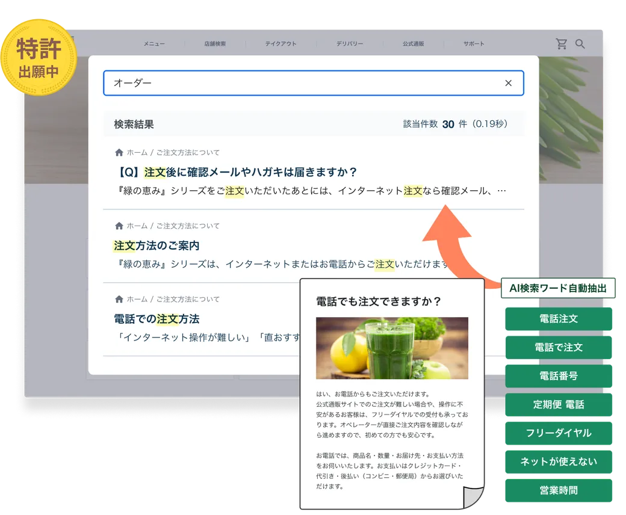Click home icon in first result breadcrumb
The image size is (626, 515).
[x=119, y=153]
